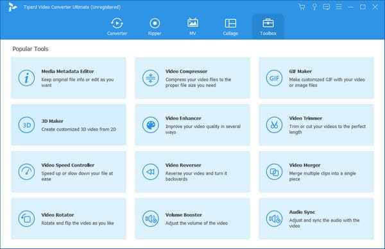Click 'Adjust the volume of the video' text
385x249 pixels.
pyautogui.click(x=196, y=223)
